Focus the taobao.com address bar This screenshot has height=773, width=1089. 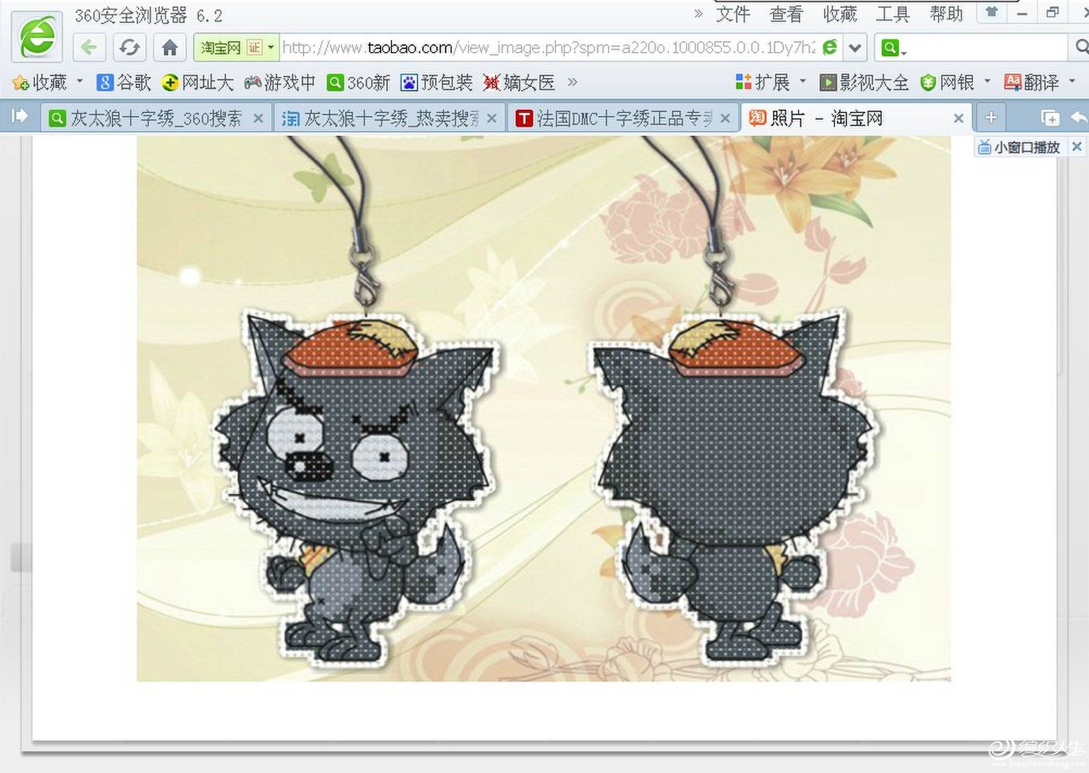tap(548, 48)
